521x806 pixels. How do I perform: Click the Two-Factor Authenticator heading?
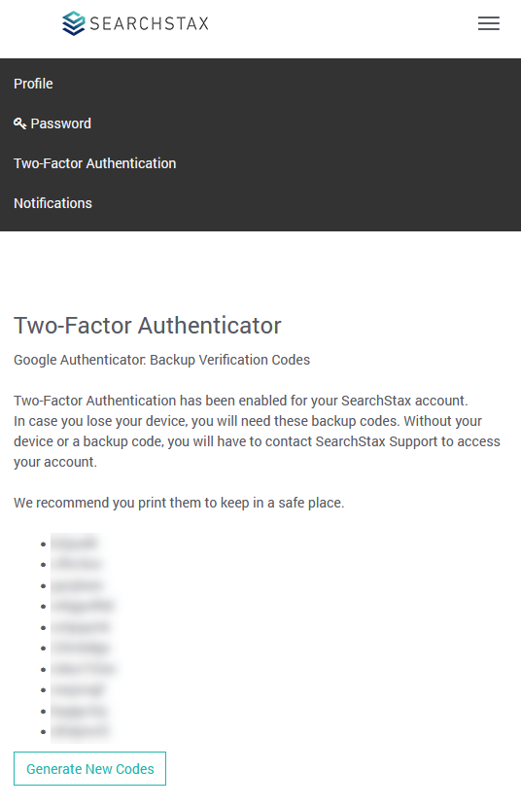tap(148, 326)
